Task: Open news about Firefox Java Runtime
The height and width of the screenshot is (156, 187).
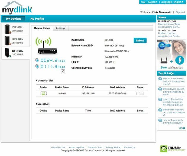Action: click(x=169, y=35)
